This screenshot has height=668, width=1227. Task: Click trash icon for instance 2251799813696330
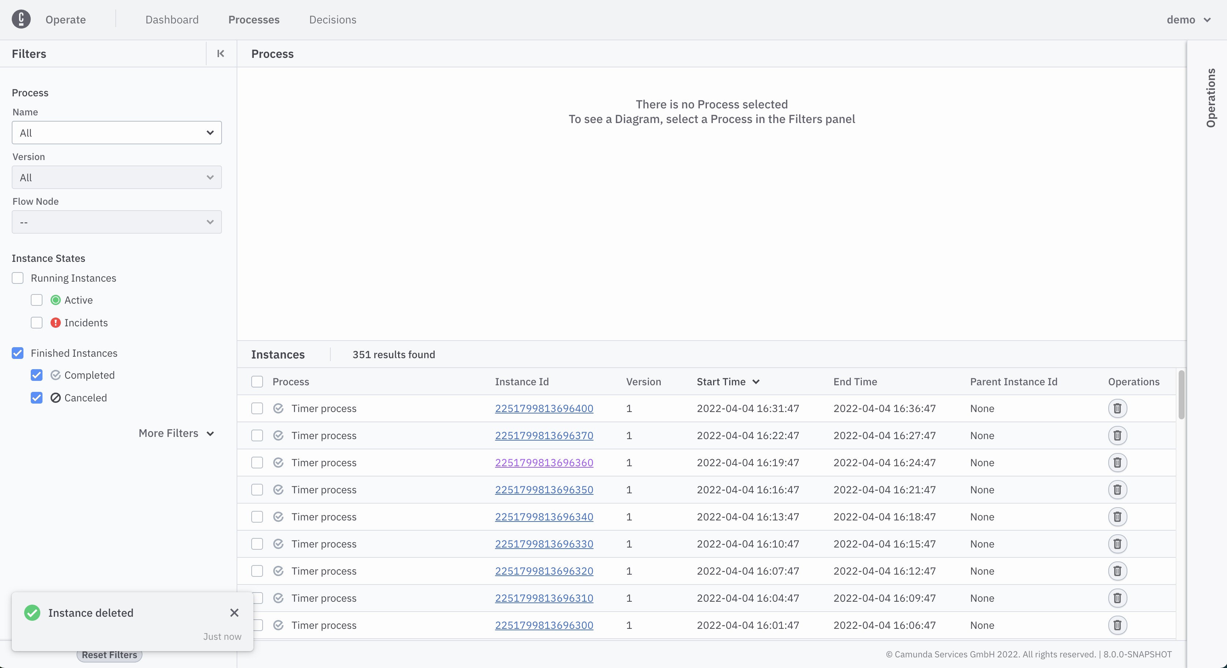pos(1117,544)
